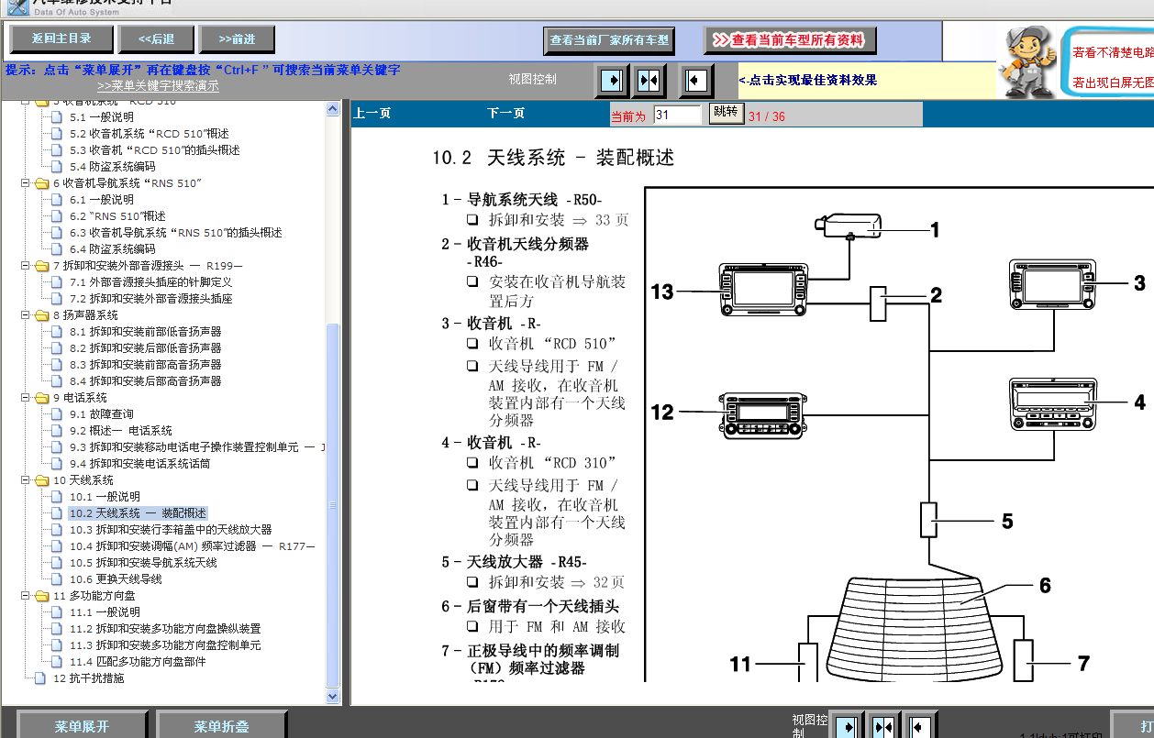Click first bottom 视图控制 arrow icon

[848, 727]
